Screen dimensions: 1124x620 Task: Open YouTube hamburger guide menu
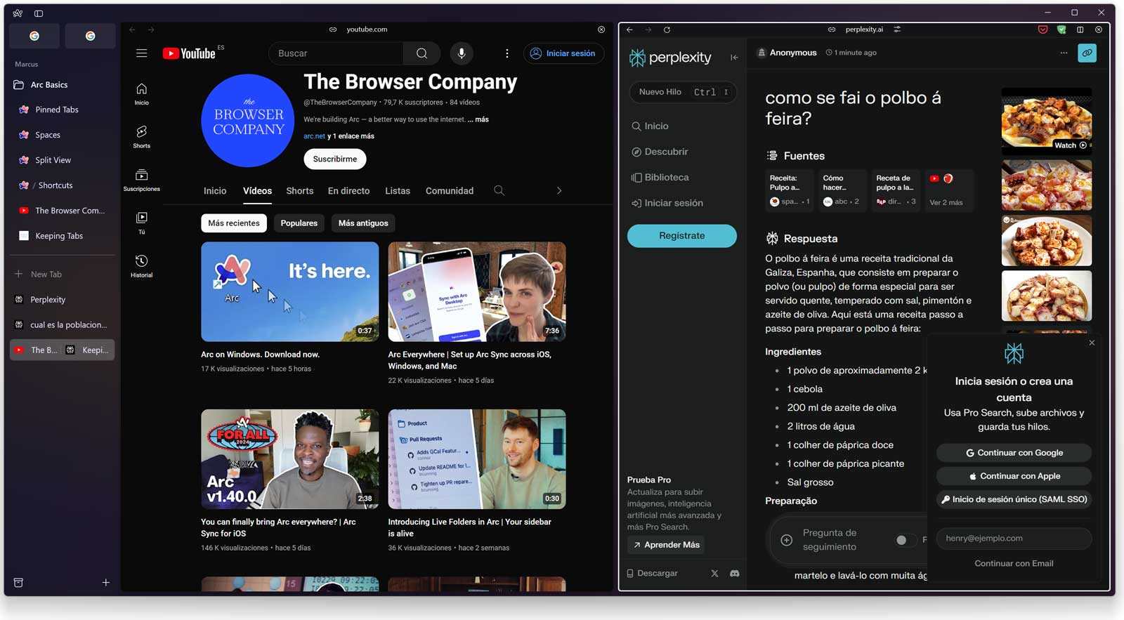click(141, 53)
